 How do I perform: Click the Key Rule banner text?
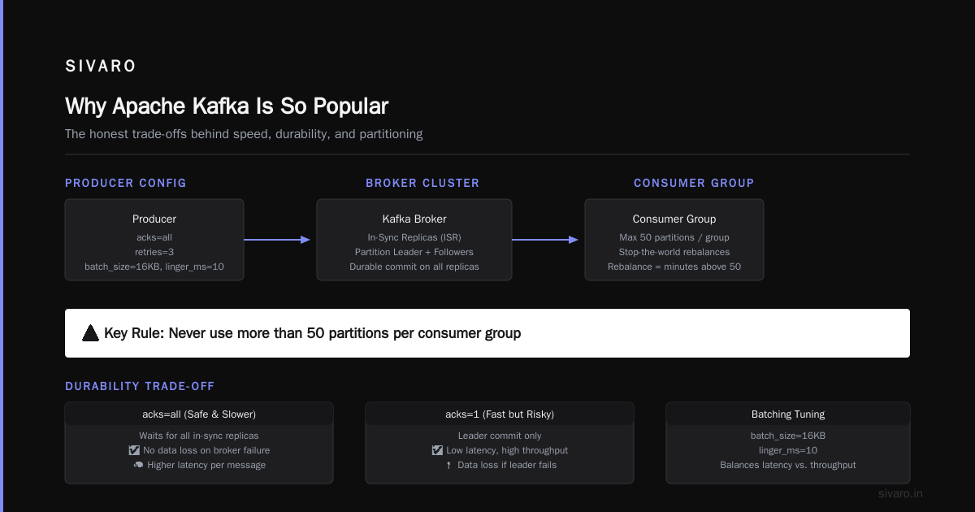[x=312, y=333]
